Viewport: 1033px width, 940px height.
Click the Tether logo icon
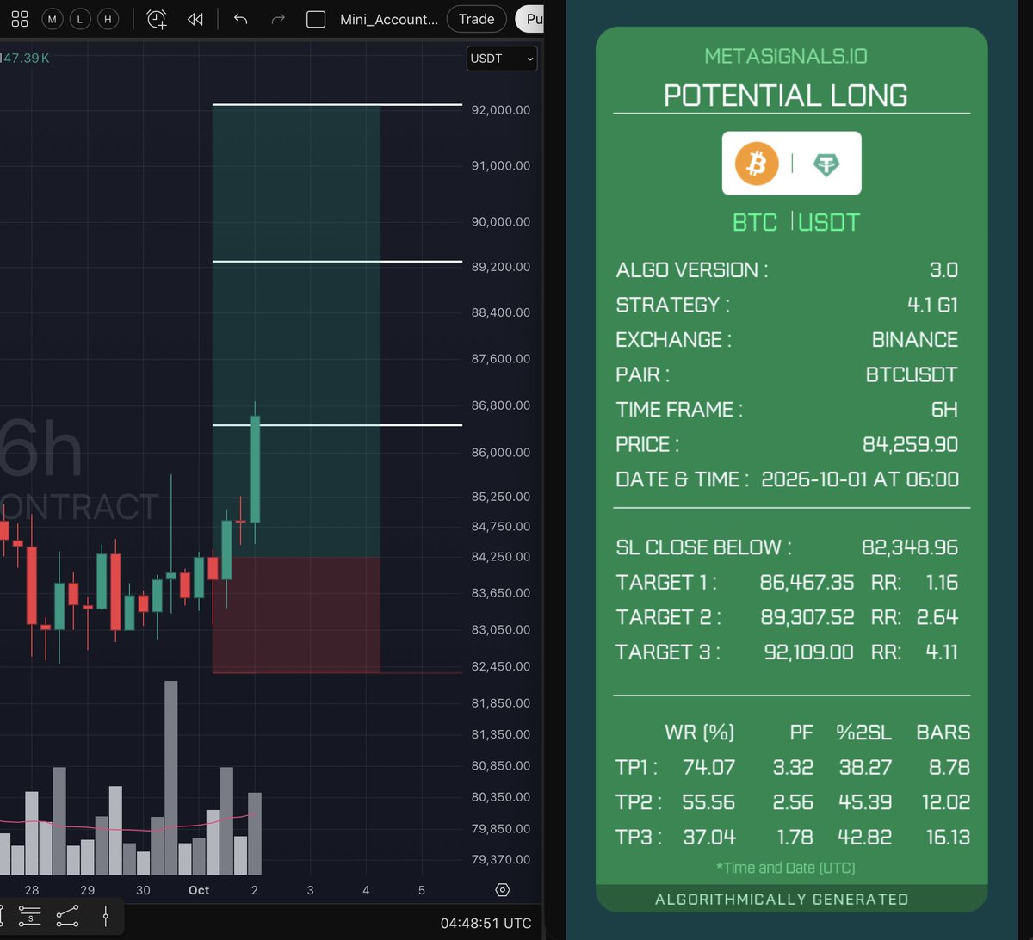tap(826, 164)
